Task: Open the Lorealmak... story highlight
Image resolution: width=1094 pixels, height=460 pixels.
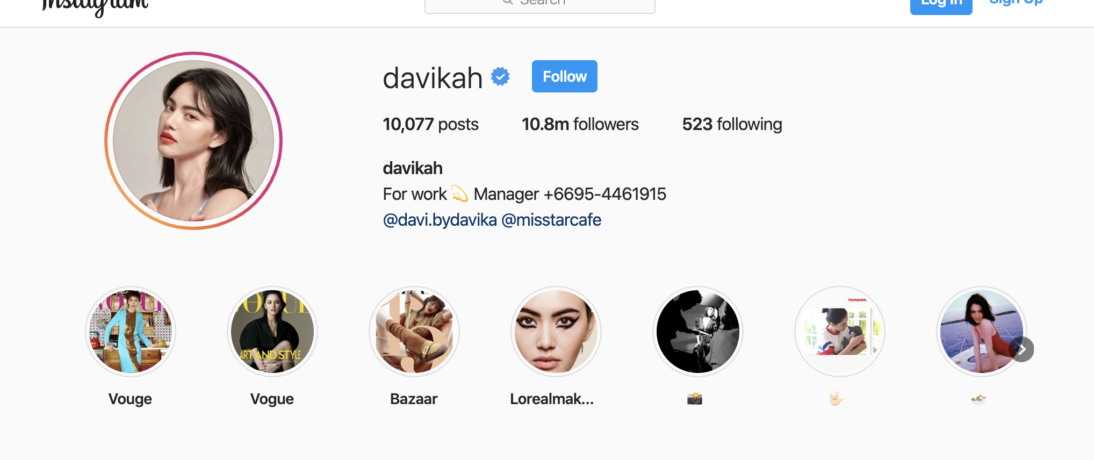Action: [556, 332]
